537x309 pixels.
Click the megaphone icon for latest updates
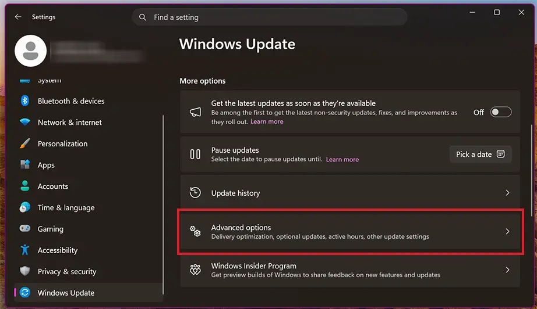point(195,112)
